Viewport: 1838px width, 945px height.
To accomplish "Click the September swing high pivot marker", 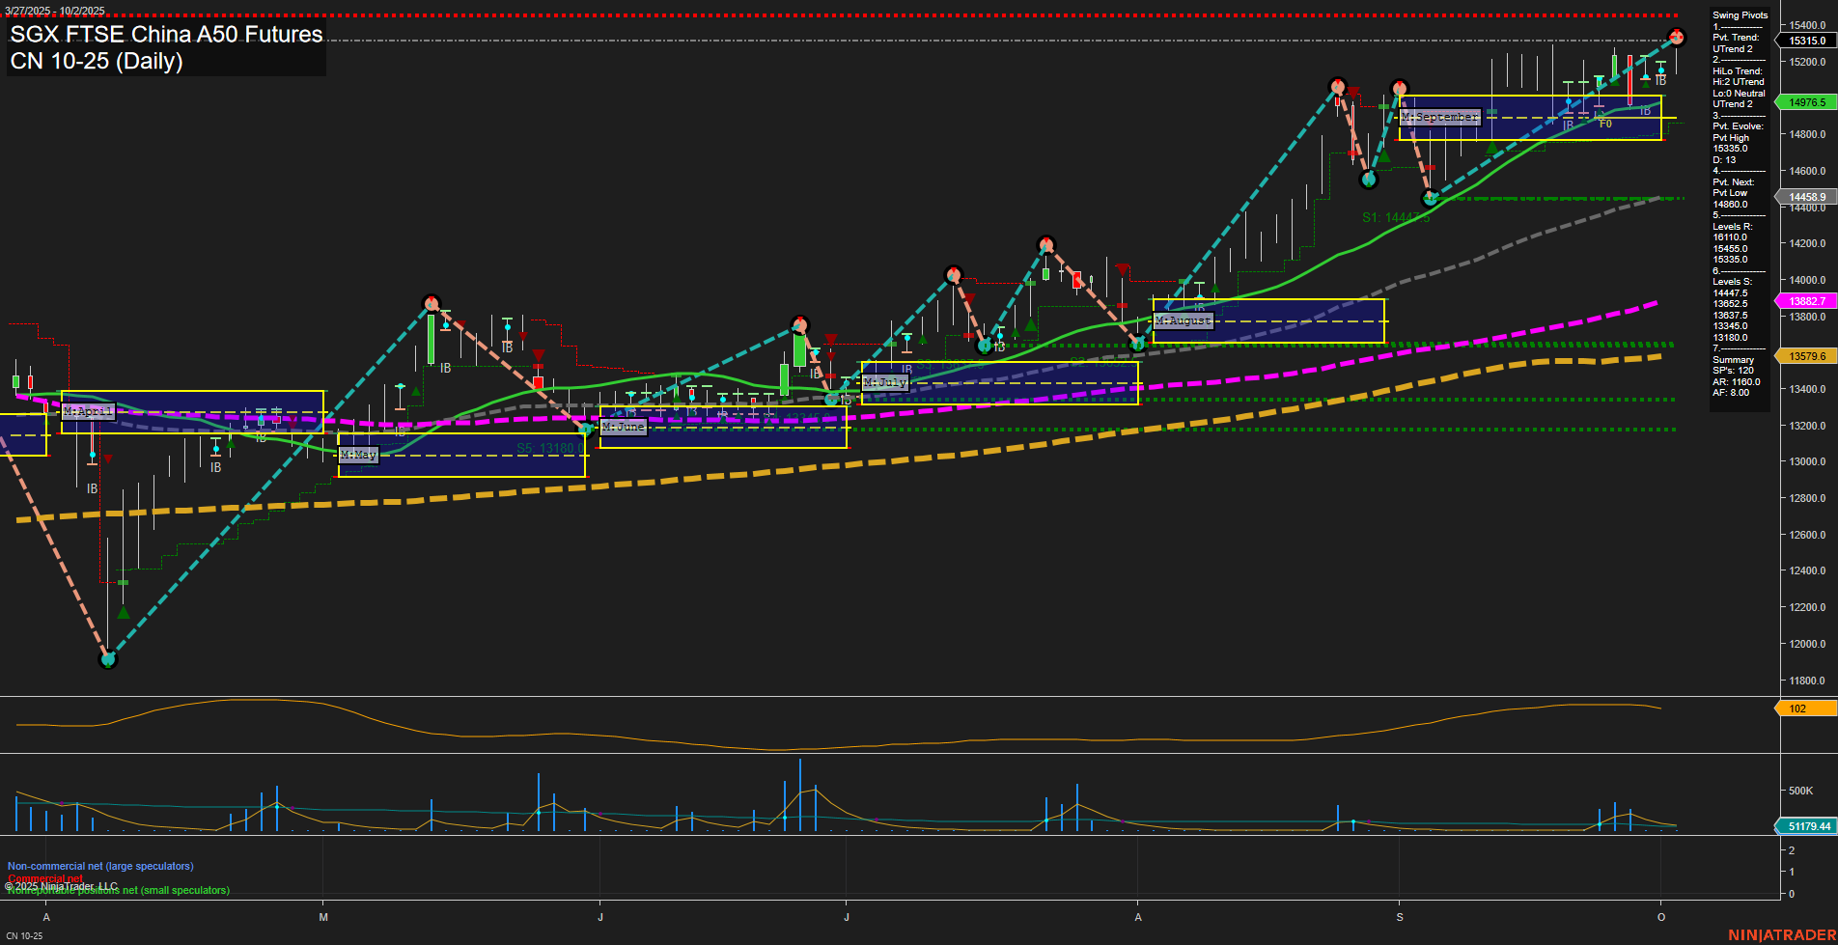I will click(1400, 87).
